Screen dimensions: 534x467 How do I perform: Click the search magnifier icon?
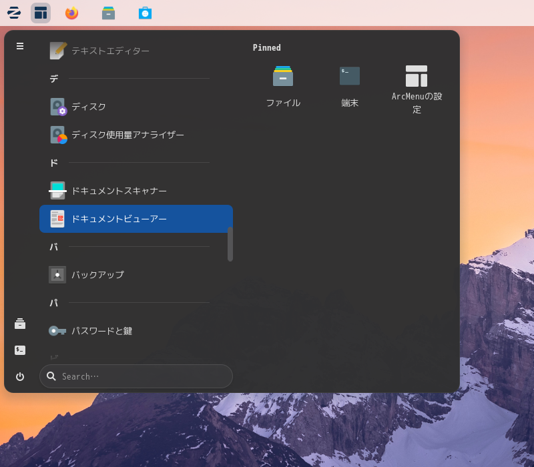(x=51, y=376)
